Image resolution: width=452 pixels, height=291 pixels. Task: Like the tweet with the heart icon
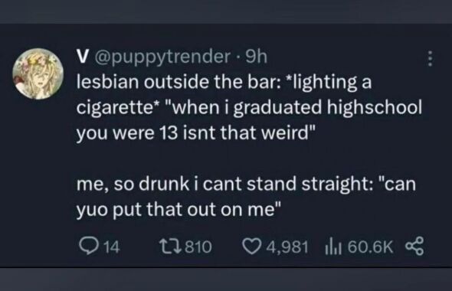251,247
